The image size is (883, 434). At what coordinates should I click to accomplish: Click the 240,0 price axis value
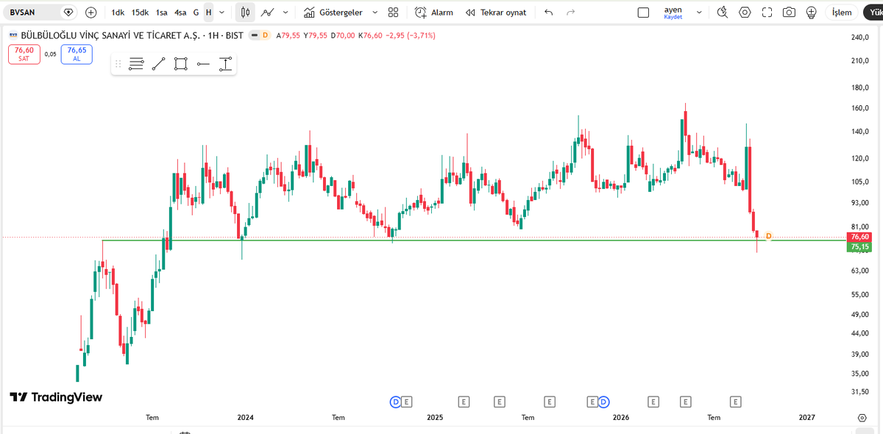[x=859, y=38]
